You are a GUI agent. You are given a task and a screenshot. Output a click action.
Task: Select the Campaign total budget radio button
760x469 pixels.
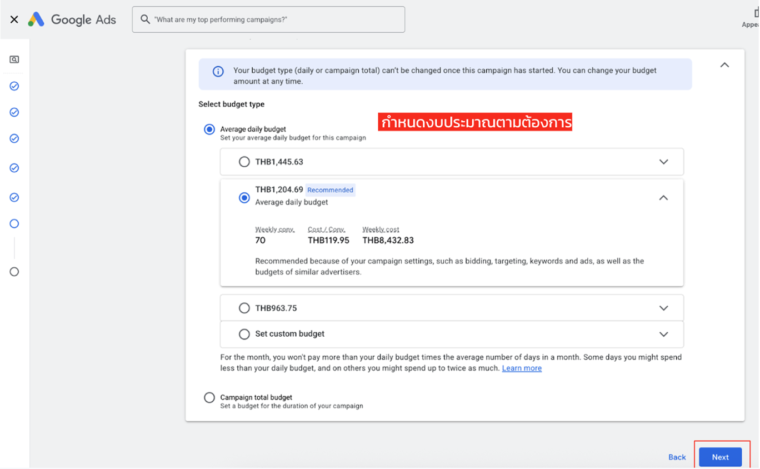209,397
